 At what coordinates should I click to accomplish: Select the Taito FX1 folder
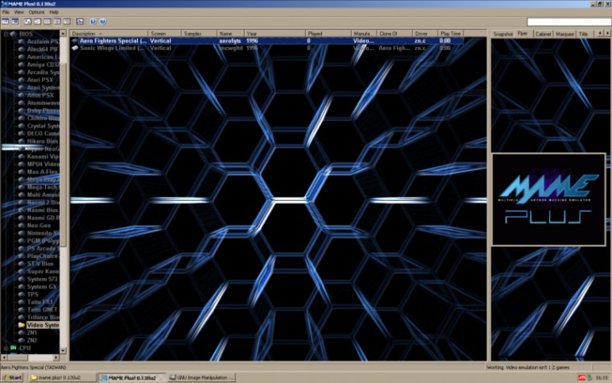[x=39, y=302]
